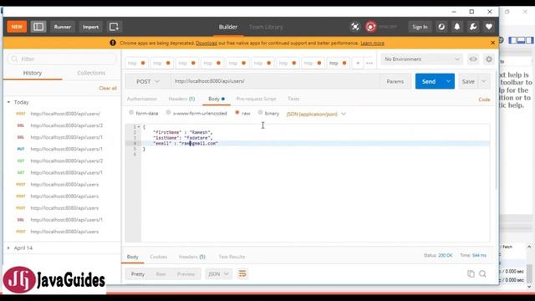Click the interceptor satellite icon
This screenshot has width=535, height=301.
(x=355, y=27)
